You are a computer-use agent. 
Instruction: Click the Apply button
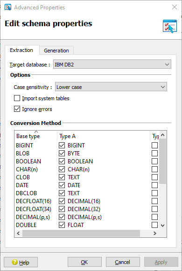click(161, 262)
